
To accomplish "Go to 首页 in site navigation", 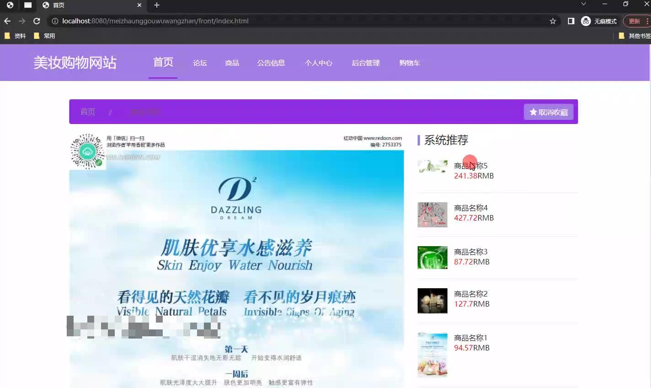I will click(163, 62).
